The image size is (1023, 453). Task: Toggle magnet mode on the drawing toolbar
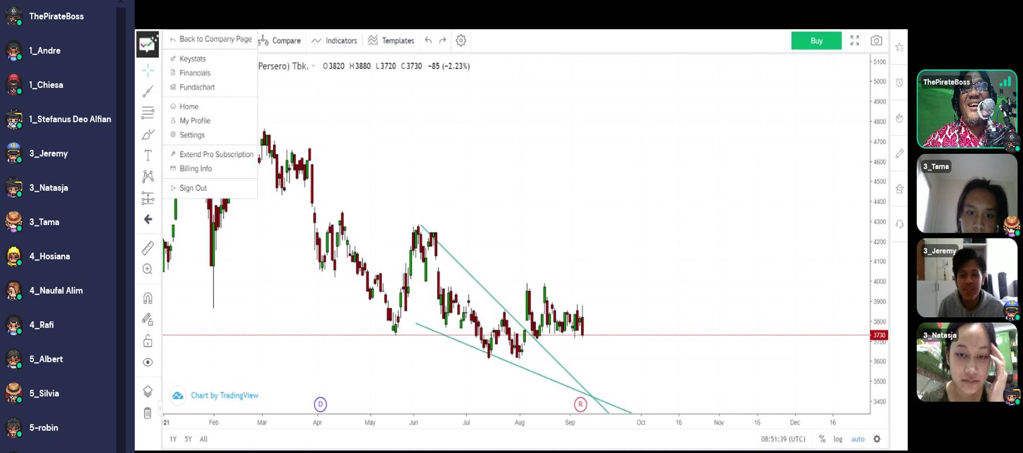(148, 299)
